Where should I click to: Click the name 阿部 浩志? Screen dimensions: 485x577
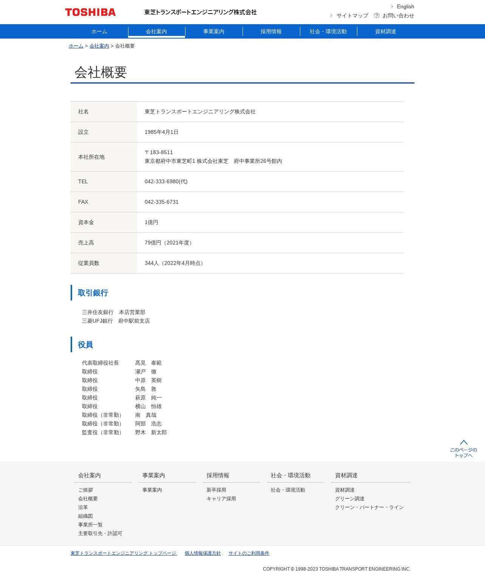[148, 424]
